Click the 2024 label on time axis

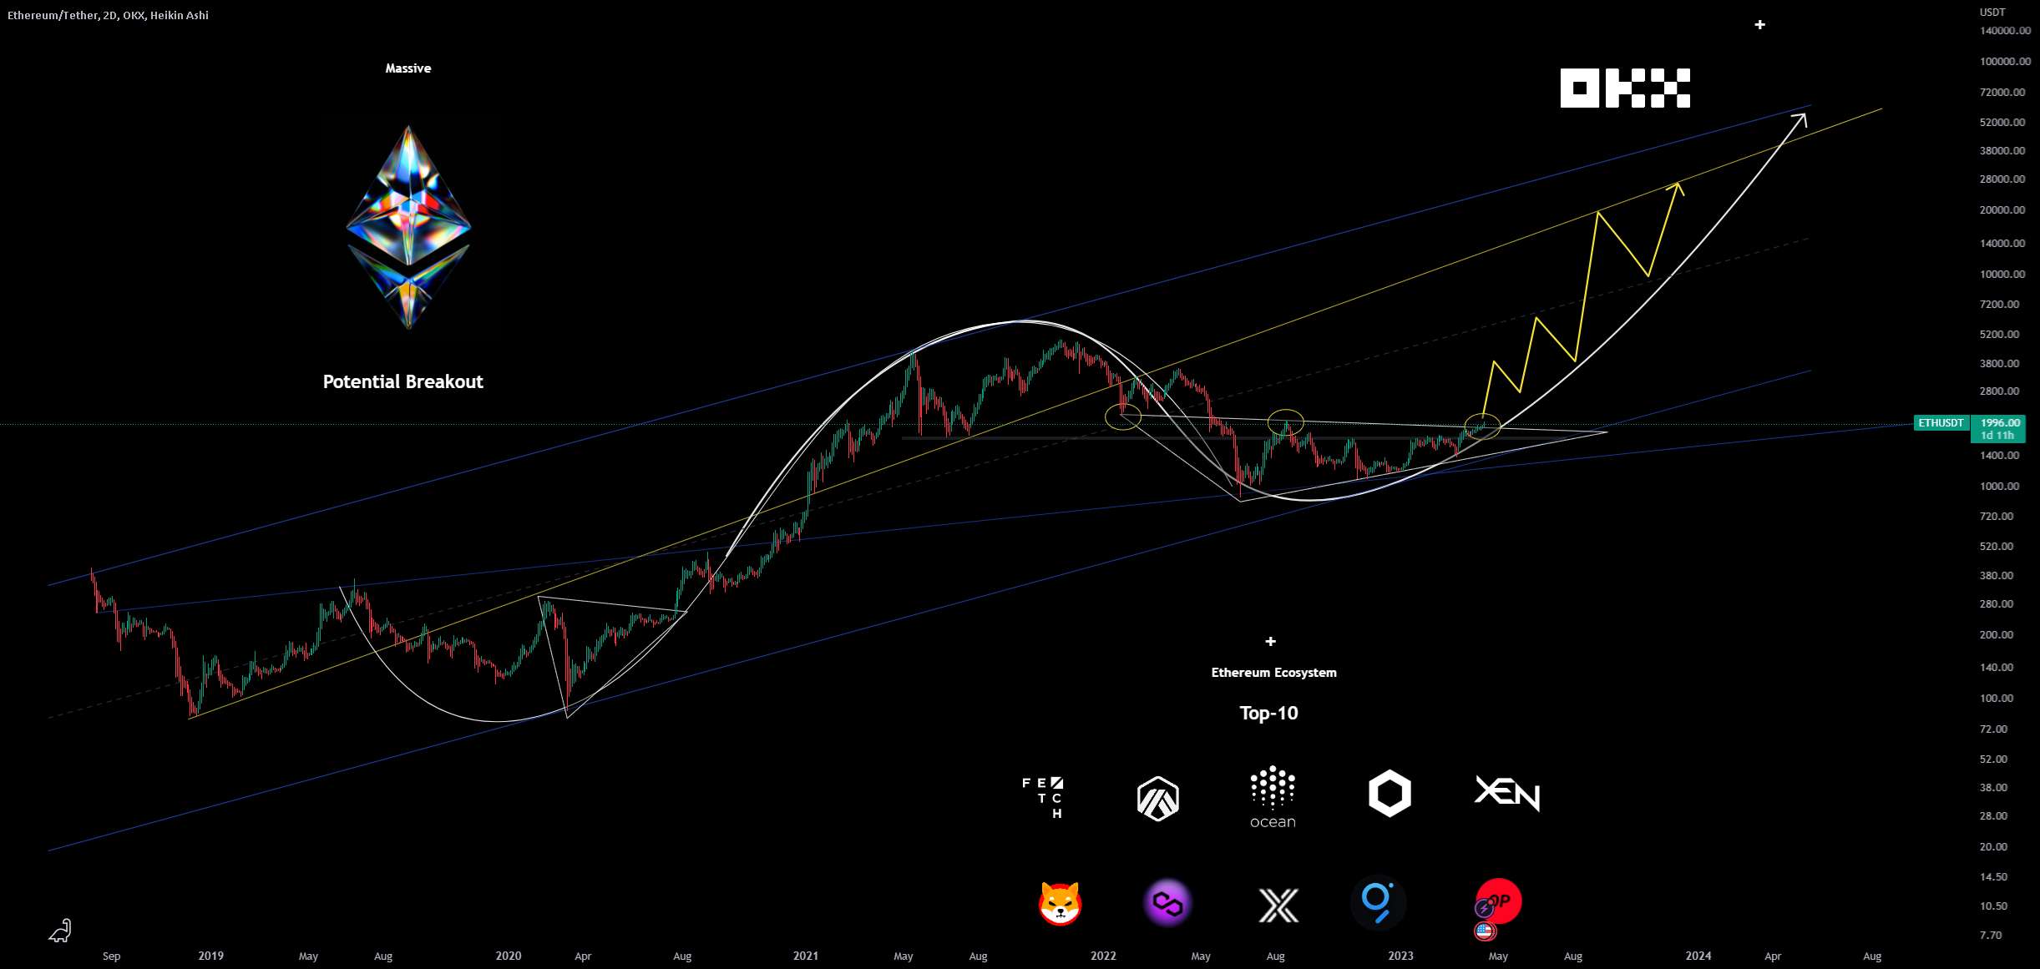(1698, 956)
